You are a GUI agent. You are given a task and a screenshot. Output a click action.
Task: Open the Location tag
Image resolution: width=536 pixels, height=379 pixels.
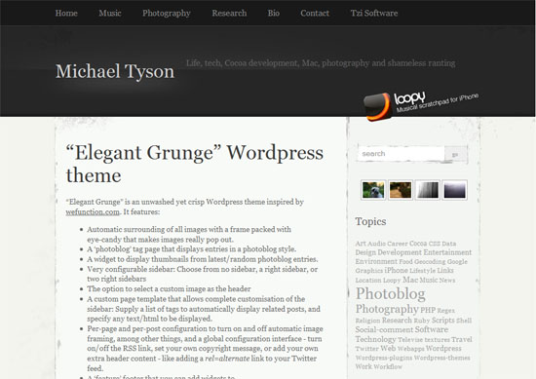click(368, 281)
